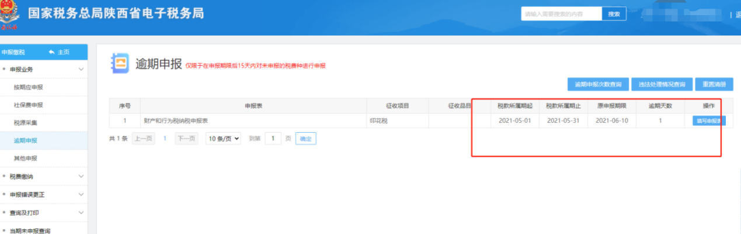741x234 pixels.
Task: Click the 主页 home arrow icon
Action: tap(52, 52)
